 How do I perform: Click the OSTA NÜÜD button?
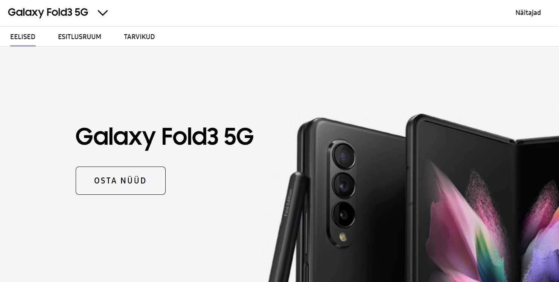[120, 180]
